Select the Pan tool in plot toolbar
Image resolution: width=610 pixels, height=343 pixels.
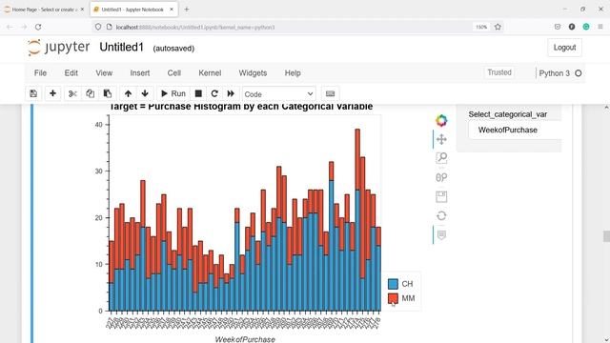tap(441, 139)
